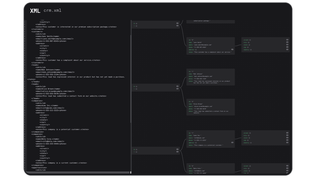Image resolution: width=316 pixels, height=178 pixels.
Task: Click the expand icon beside street in Acme's address node
Action: tap(287, 133)
